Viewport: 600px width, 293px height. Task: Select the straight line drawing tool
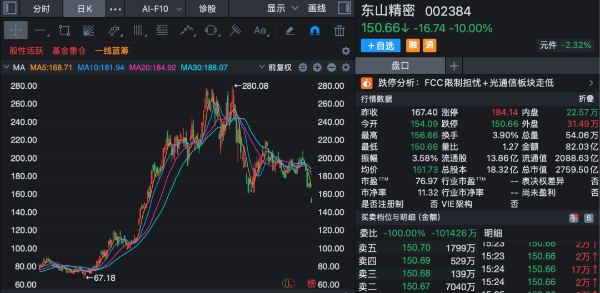click(41, 30)
